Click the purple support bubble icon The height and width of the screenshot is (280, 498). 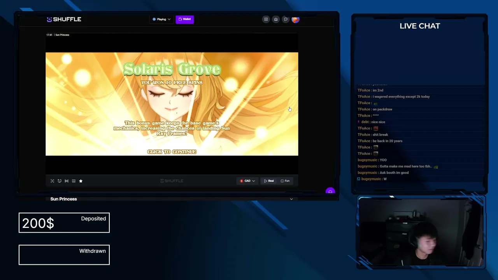pyautogui.click(x=330, y=191)
